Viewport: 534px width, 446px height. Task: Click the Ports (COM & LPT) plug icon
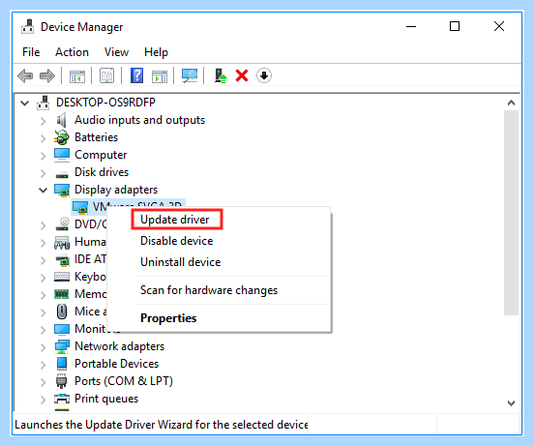tap(61, 381)
